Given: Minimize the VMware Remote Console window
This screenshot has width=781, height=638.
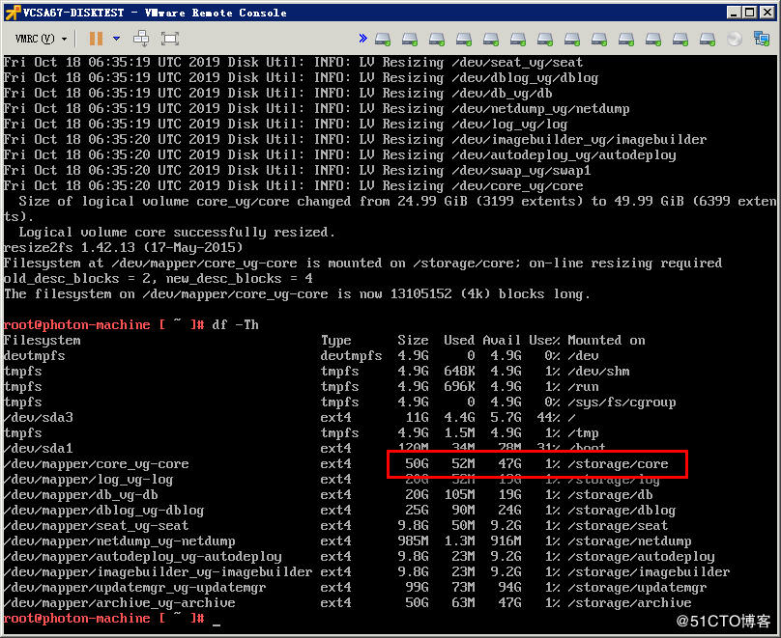Looking at the screenshot, I should pos(733,13).
